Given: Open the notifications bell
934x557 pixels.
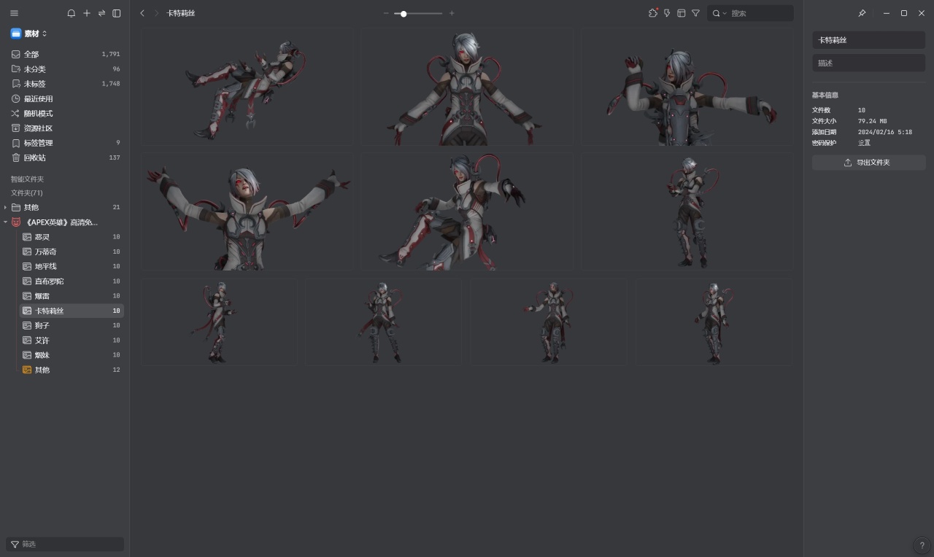Looking at the screenshot, I should (x=71, y=13).
